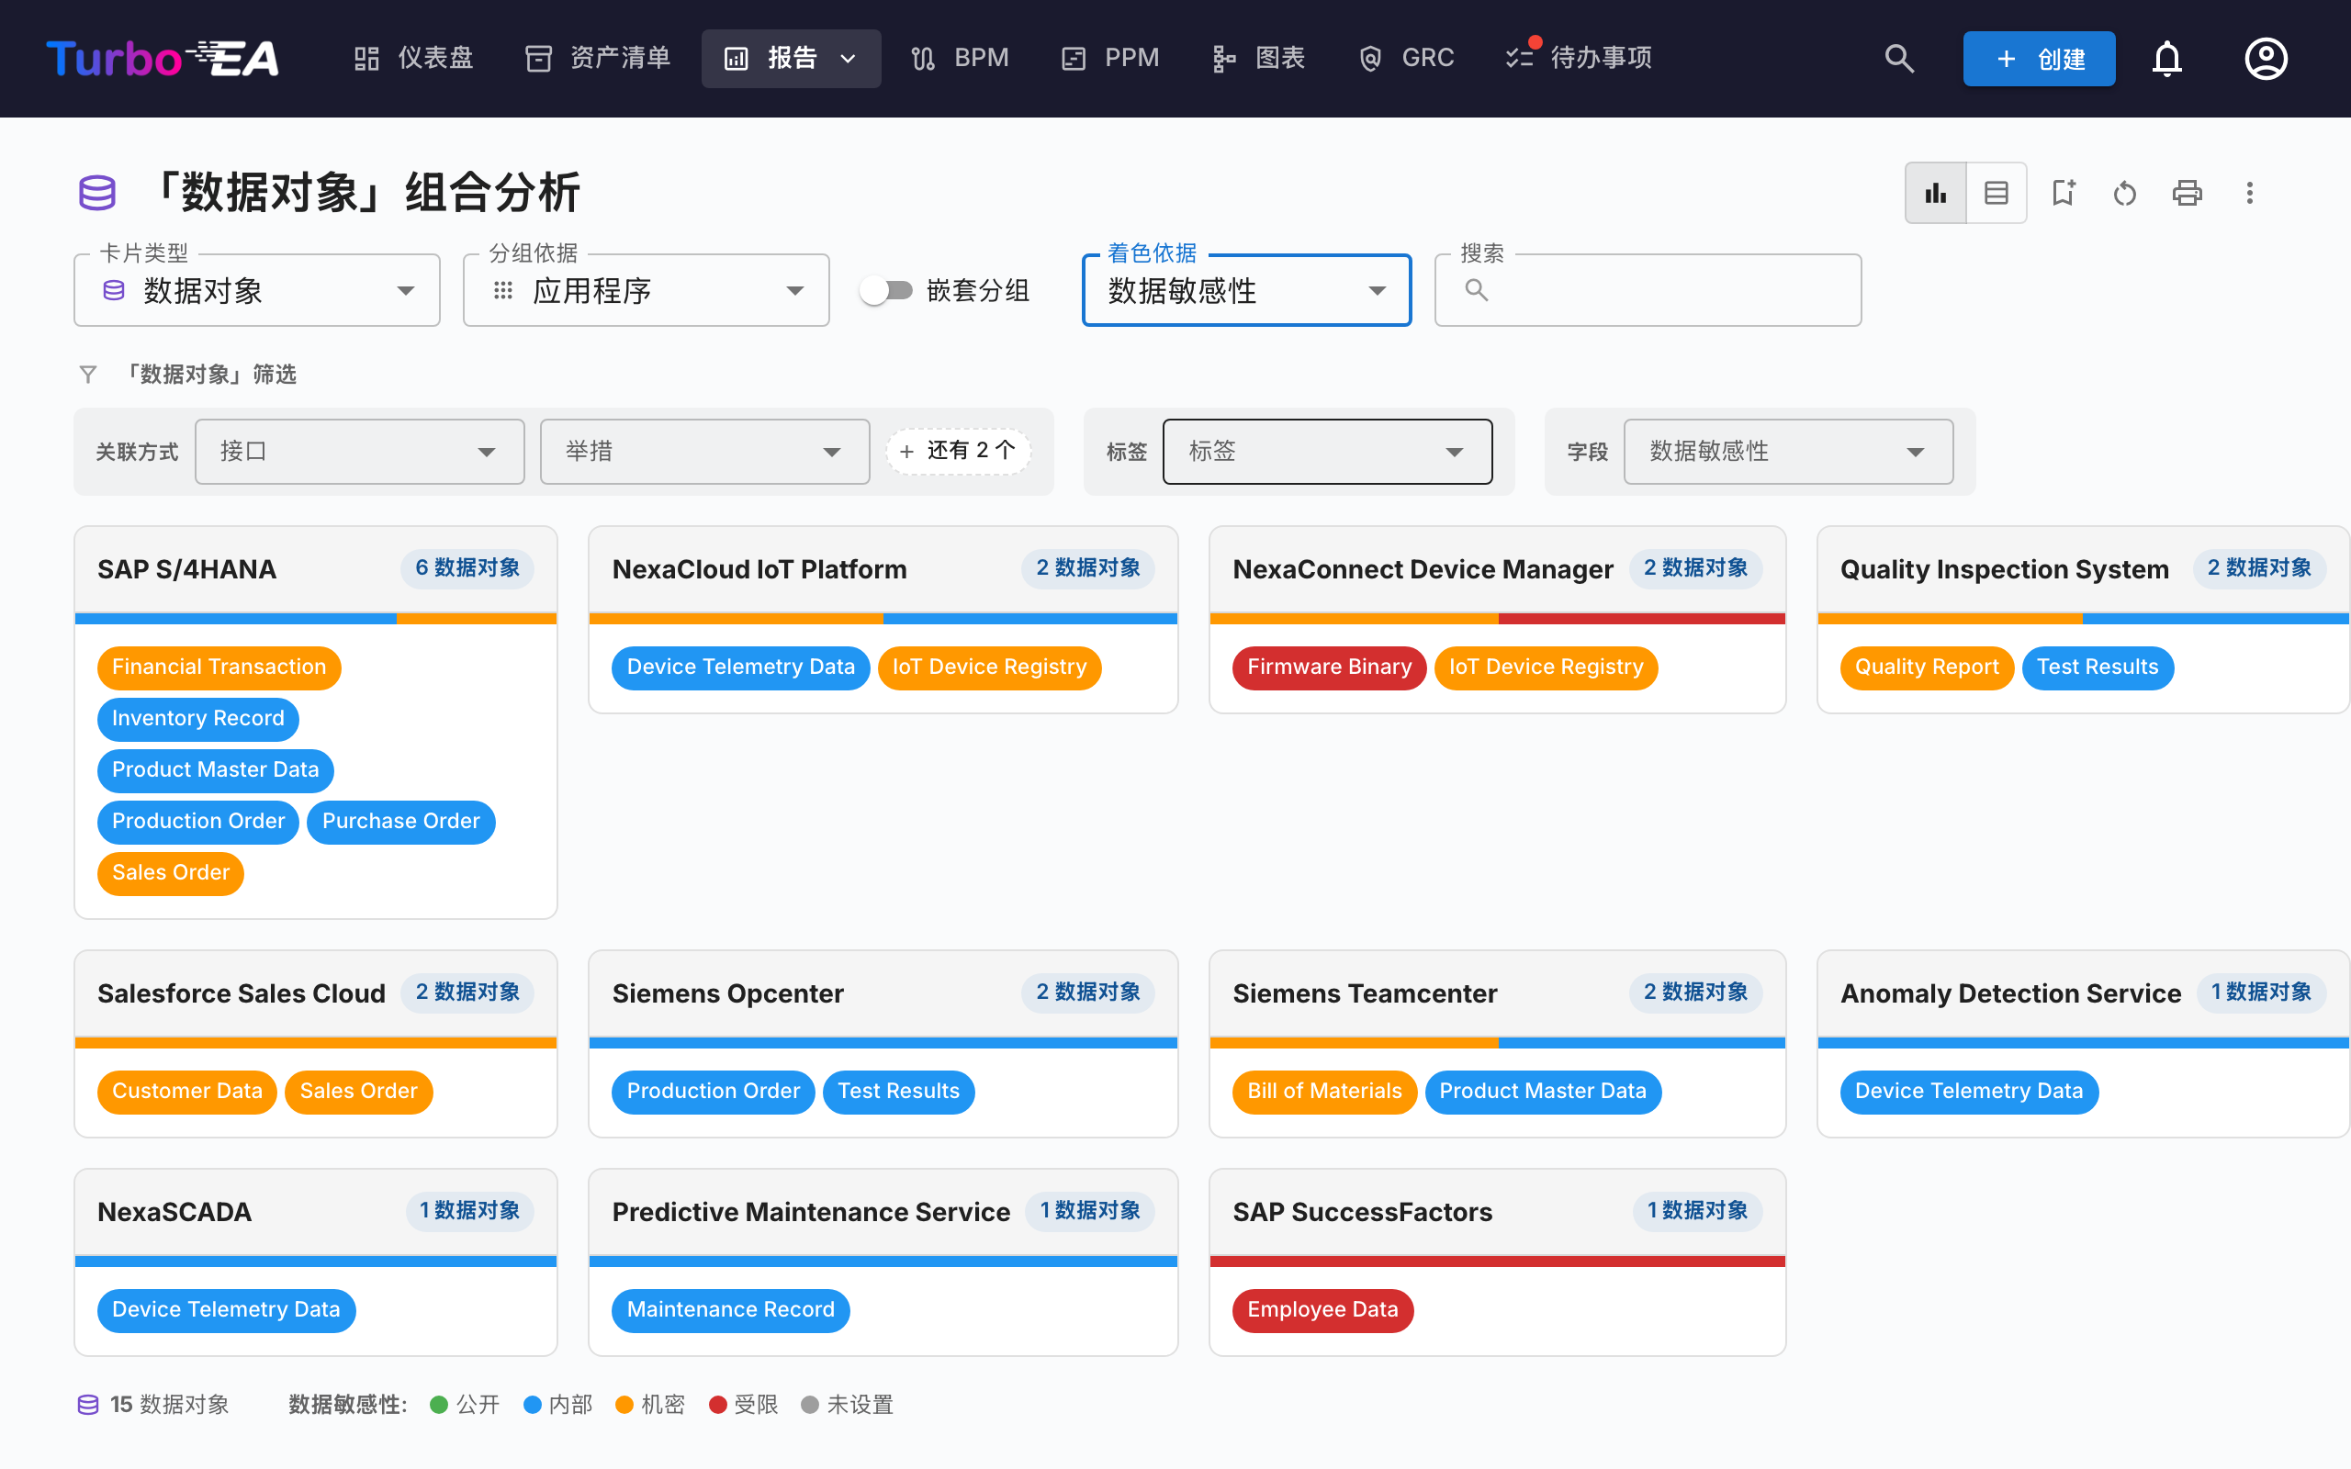Screen dimensions: 2351x1469
Task: Click the 未设置 gray legend dot
Action: 809,1404
